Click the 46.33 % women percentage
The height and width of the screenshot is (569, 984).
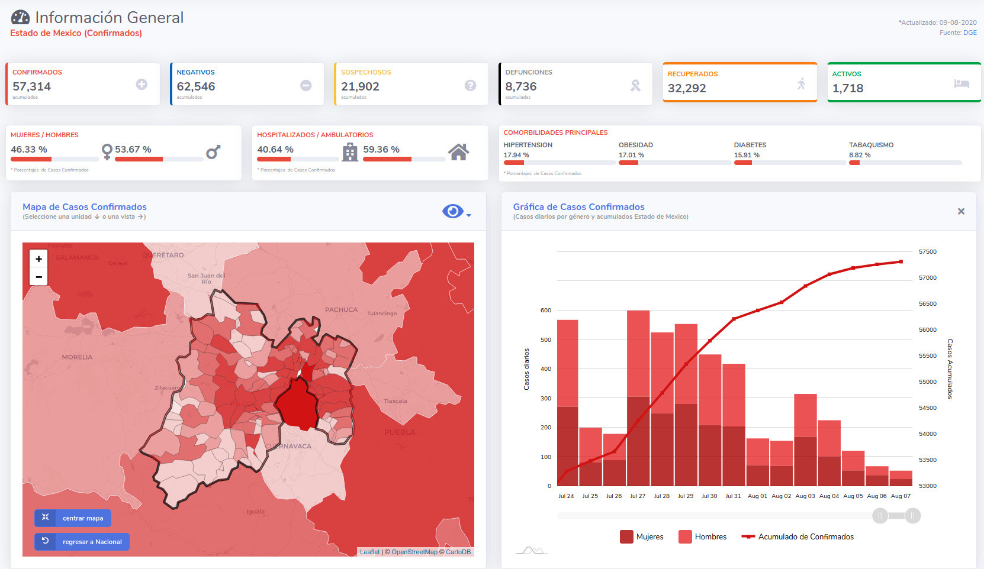[x=29, y=150]
